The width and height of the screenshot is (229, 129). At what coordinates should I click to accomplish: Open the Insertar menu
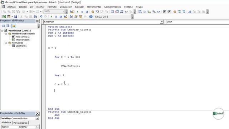[x=40, y=7]
